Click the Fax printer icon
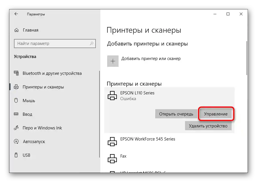Viewport: 257px width, 182px height. (112, 159)
